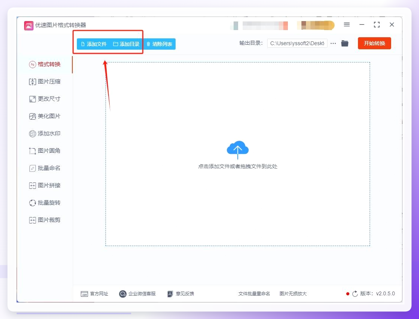419x319 pixels.
Task: Click the three-dot browse output directory button
Action: coord(333,44)
